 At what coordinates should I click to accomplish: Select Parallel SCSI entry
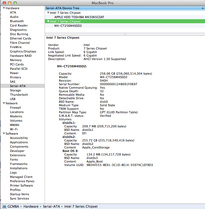pos(19,69)
